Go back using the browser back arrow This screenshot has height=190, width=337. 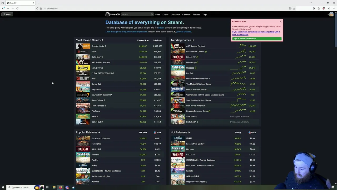[8, 8]
